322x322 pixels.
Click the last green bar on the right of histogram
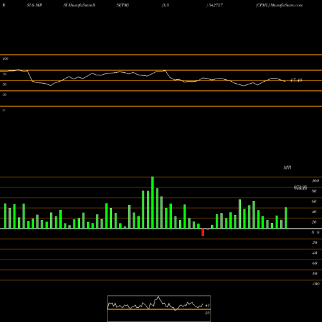pyautogui.click(x=286, y=218)
